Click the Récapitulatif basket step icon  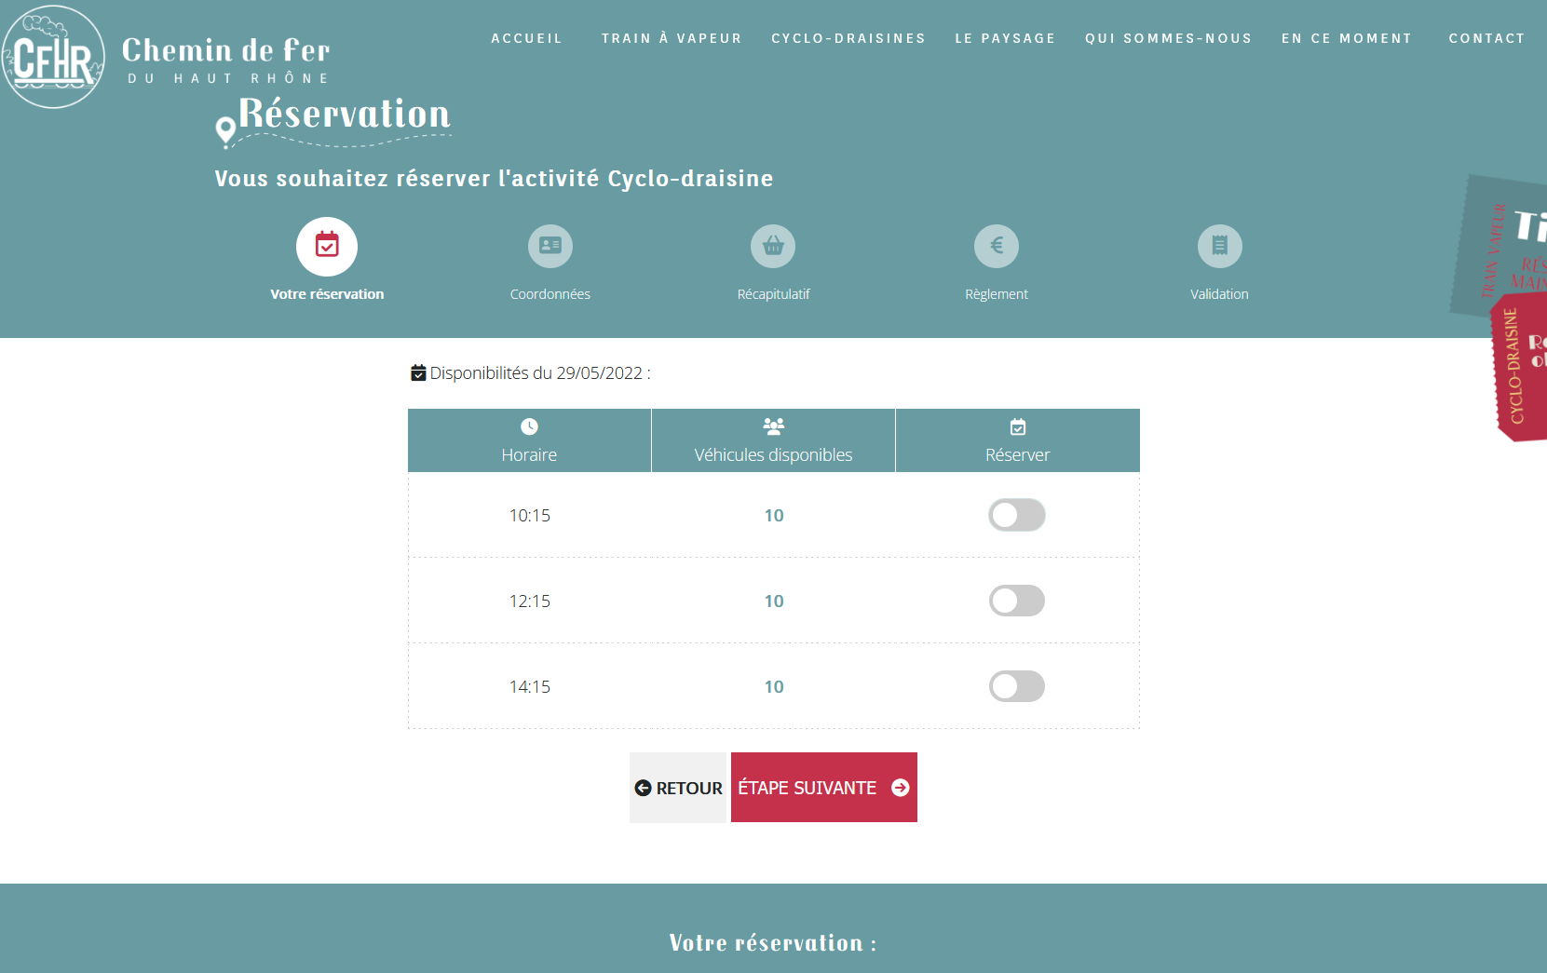point(773,246)
